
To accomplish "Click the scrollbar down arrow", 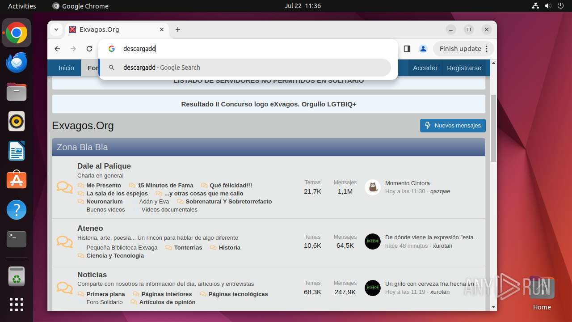I will tap(493, 307).
